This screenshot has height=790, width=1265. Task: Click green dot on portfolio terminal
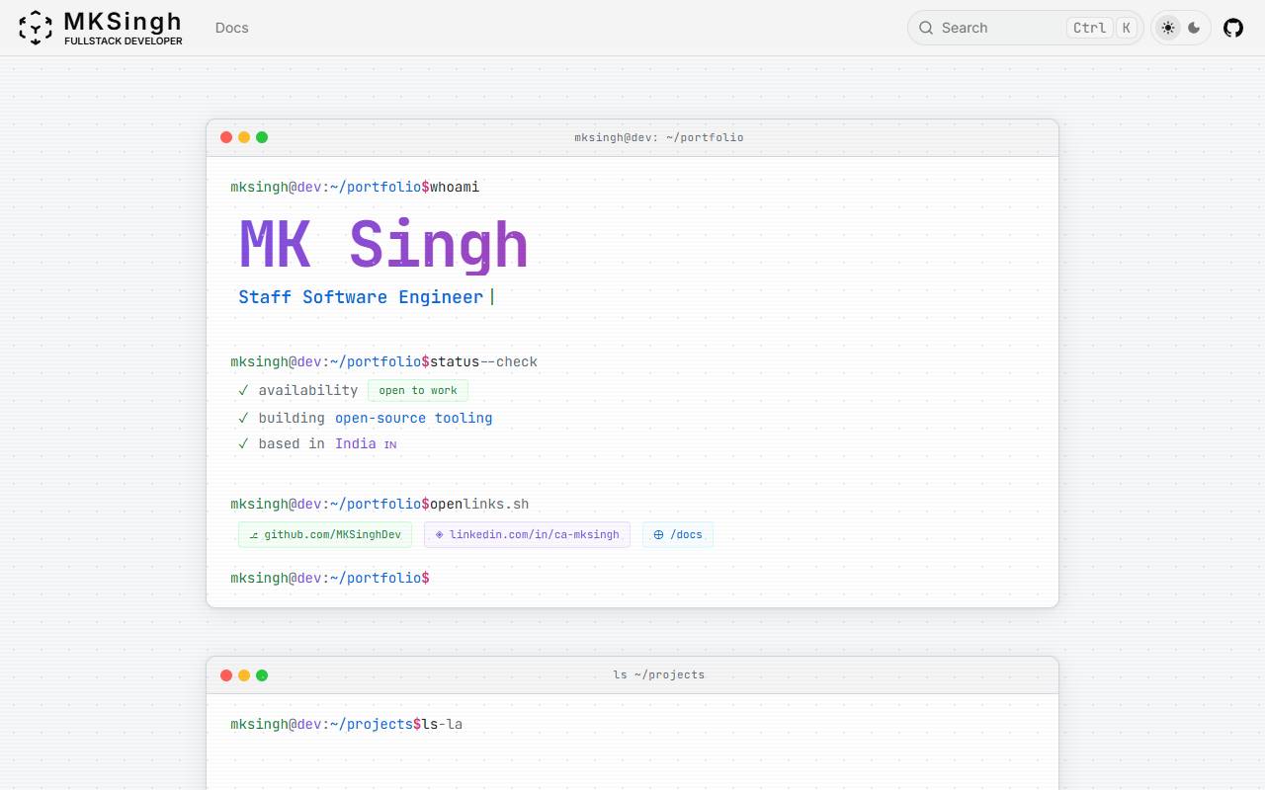click(x=262, y=137)
